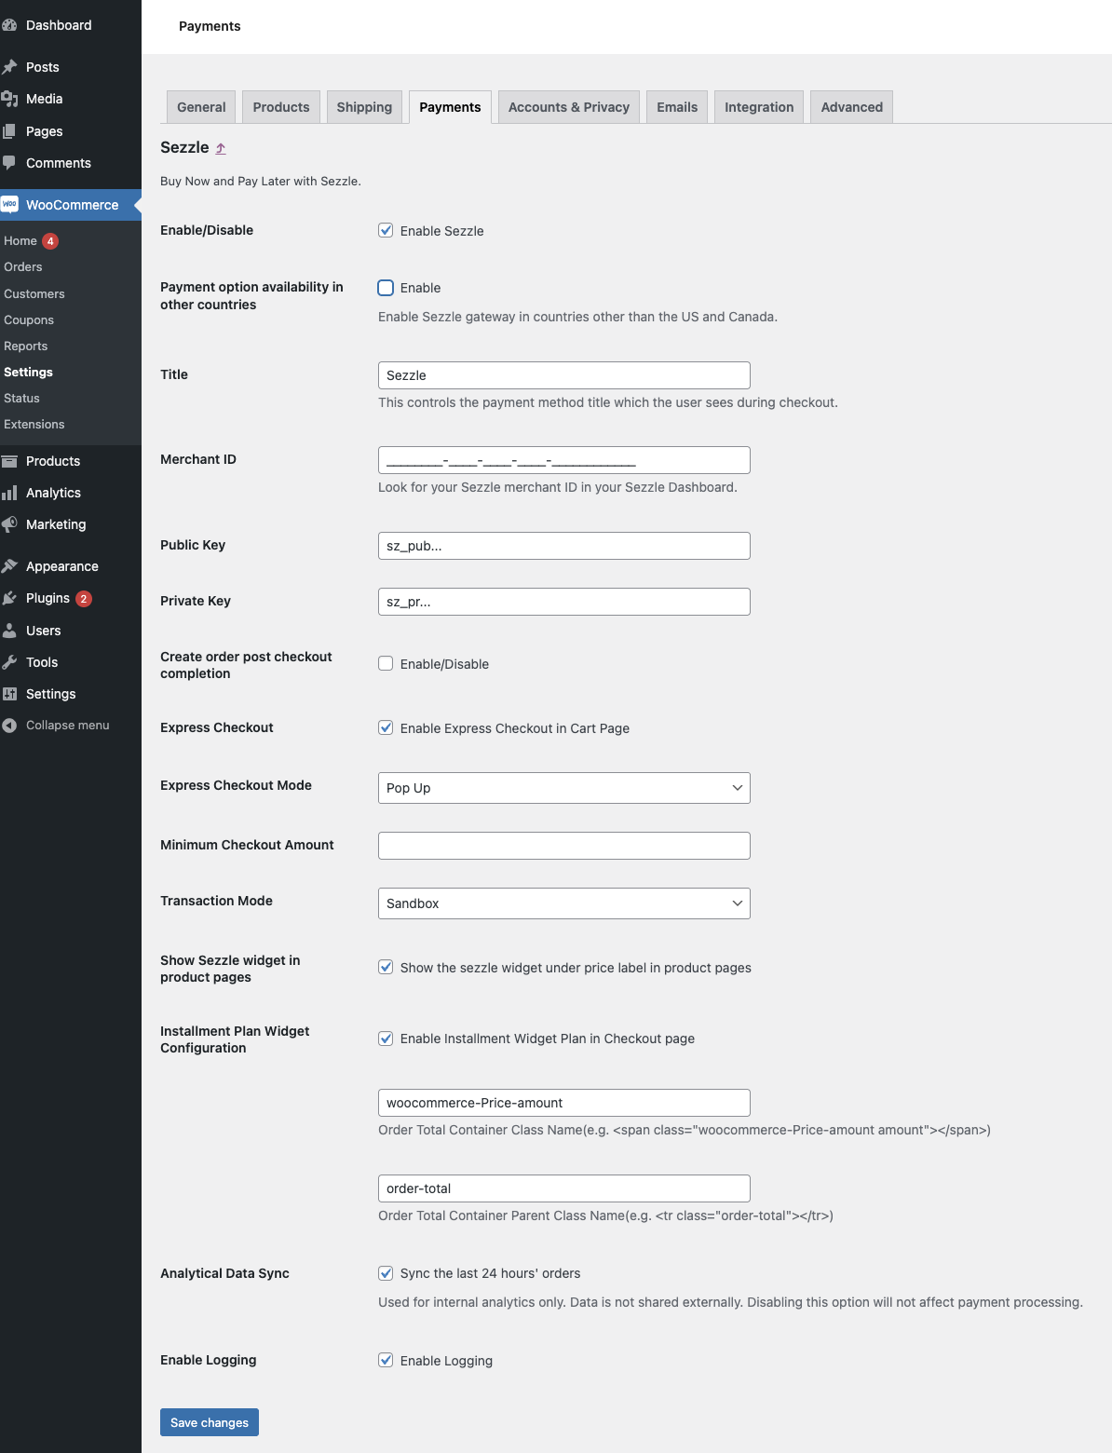Click the Tools wrench icon
Image resolution: width=1112 pixels, height=1453 pixels.
pyautogui.click(x=9, y=662)
